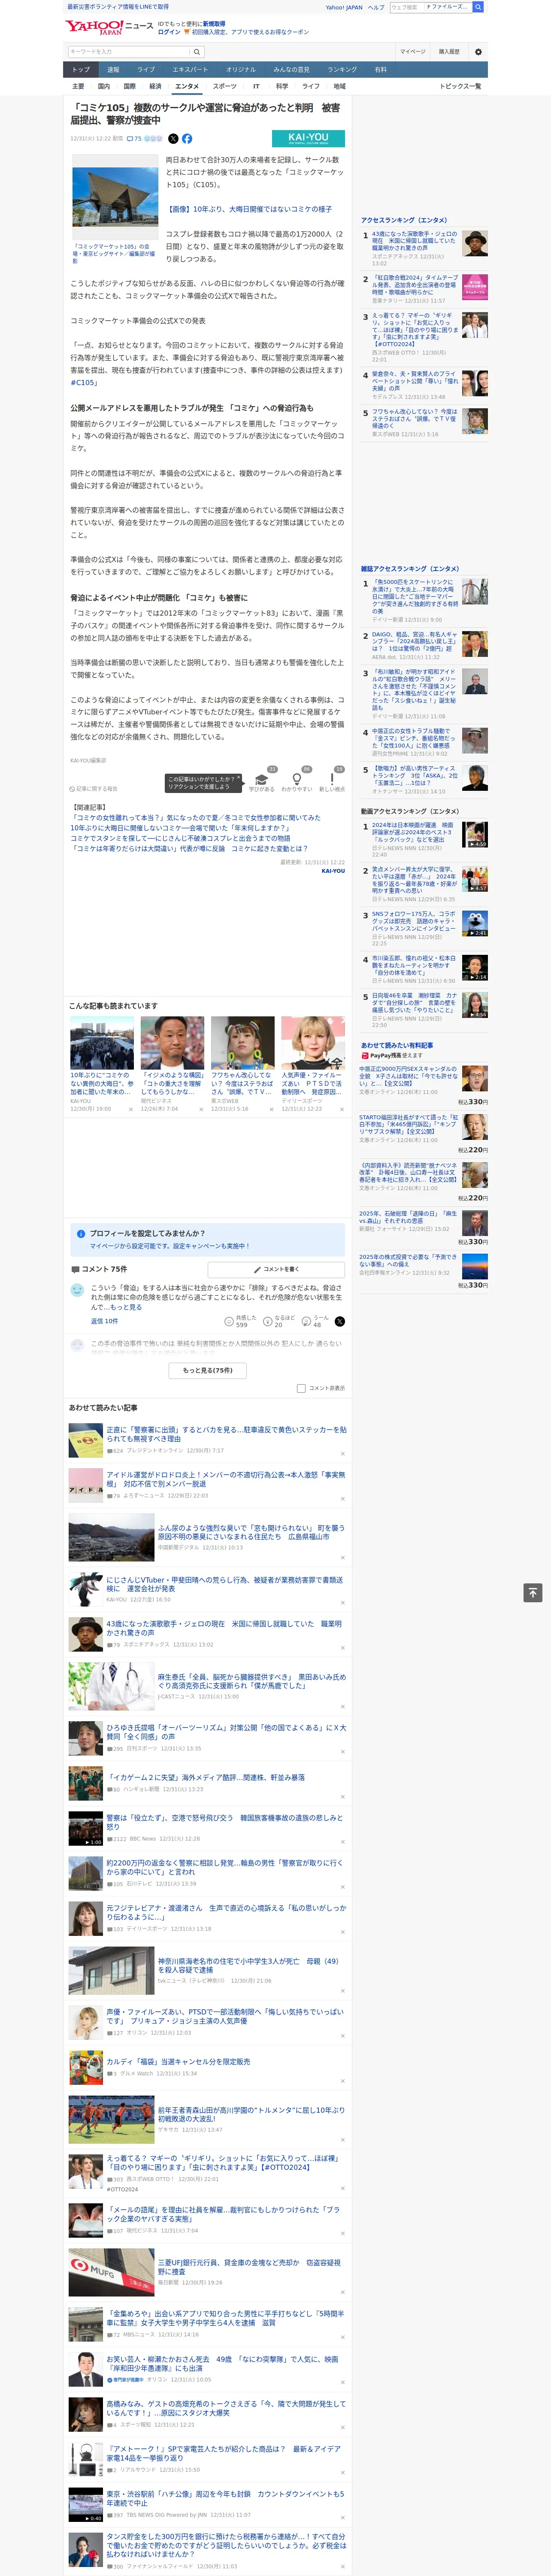Screen dimensions: 551x2576
Task: Click the なるほど reaction on first comment
Action: tap(279, 1321)
